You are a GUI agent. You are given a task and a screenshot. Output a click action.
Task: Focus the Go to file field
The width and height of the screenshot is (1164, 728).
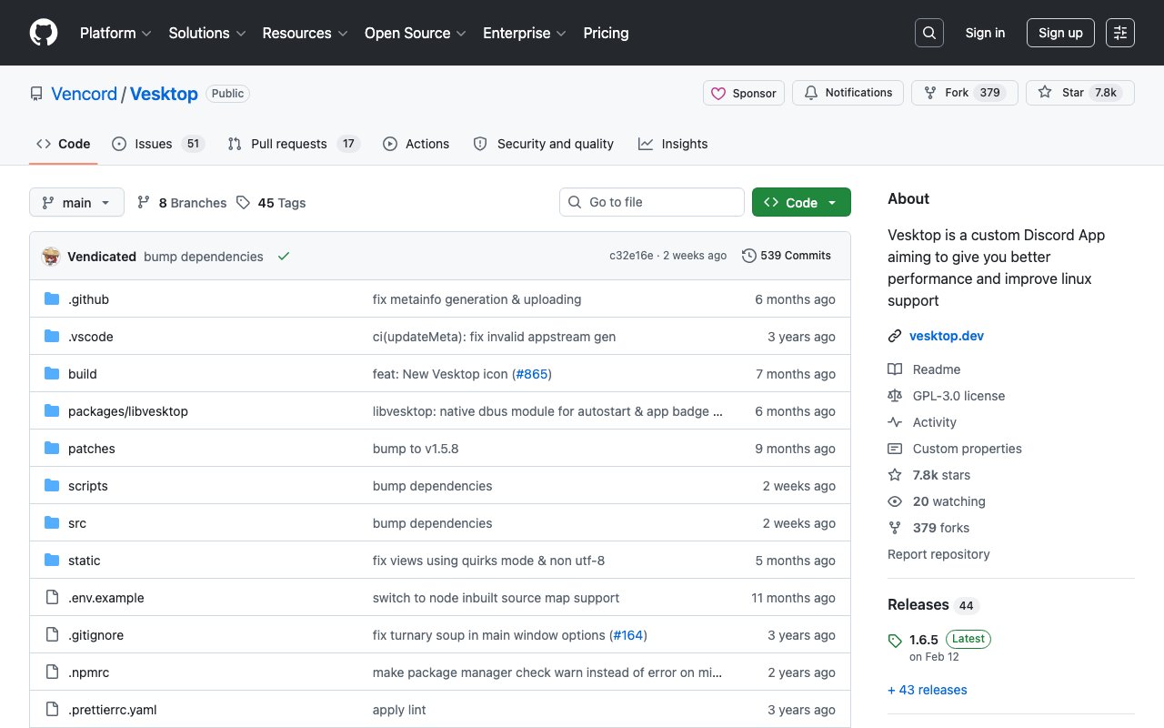(652, 202)
